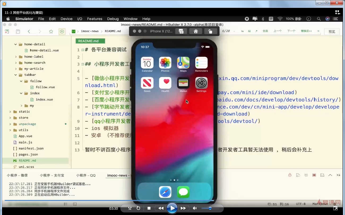The image size is (345, 215).
Task: Open Messages from the iPhone dock
Action: coord(183,192)
